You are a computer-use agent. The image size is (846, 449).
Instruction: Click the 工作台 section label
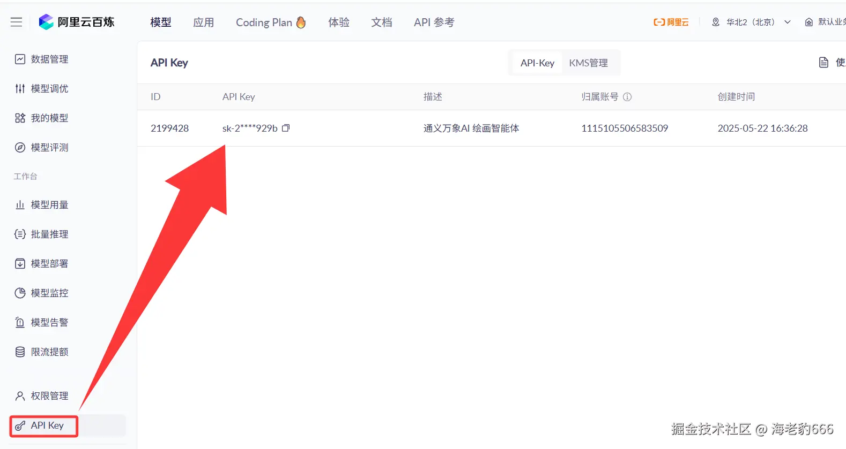pyautogui.click(x=25, y=176)
